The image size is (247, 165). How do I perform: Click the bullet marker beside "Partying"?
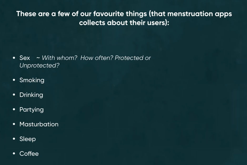pos(14,110)
